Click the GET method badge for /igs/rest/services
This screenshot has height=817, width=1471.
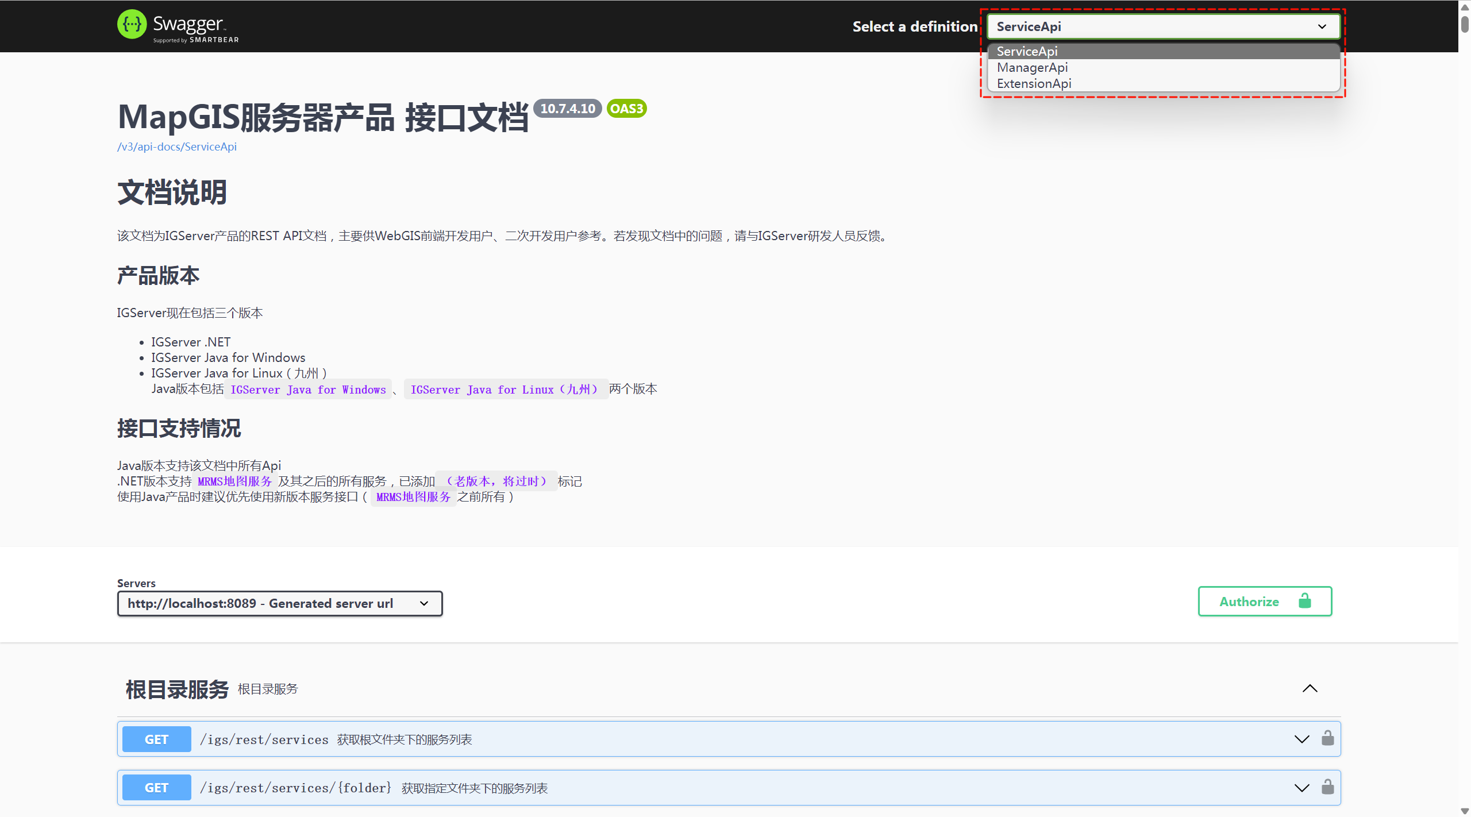pyautogui.click(x=156, y=739)
